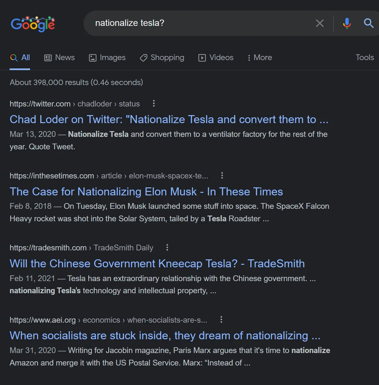Open three-dot menu for the twitter.com result
The width and height of the screenshot is (379, 385).
tap(154, 103)
